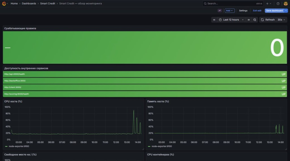Open the user profile avatar menu
Screen dimensions: 290x161
[285, 3]
